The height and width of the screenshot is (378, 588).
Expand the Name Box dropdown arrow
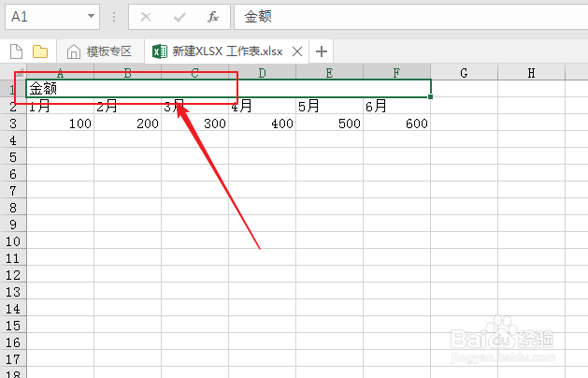point(91,16)
